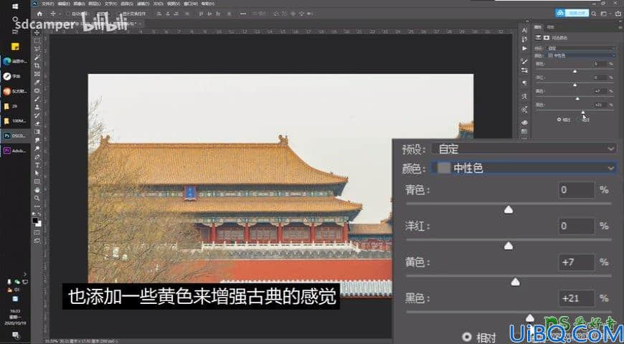The image size is (624, 344).
Task: Click the Home icon in options bar
Action: click(39, 14)
